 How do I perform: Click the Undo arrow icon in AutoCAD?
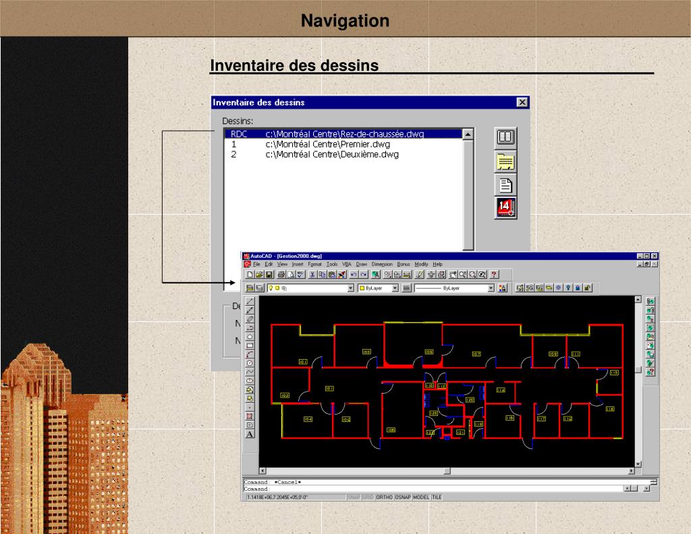(x=354, y=274)
